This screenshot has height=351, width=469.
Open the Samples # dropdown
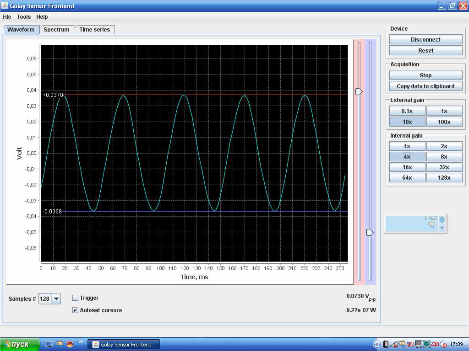point(56,299)
